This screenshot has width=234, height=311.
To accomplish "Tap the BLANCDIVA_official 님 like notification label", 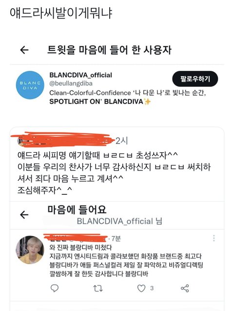I will [x=119, y=221].
